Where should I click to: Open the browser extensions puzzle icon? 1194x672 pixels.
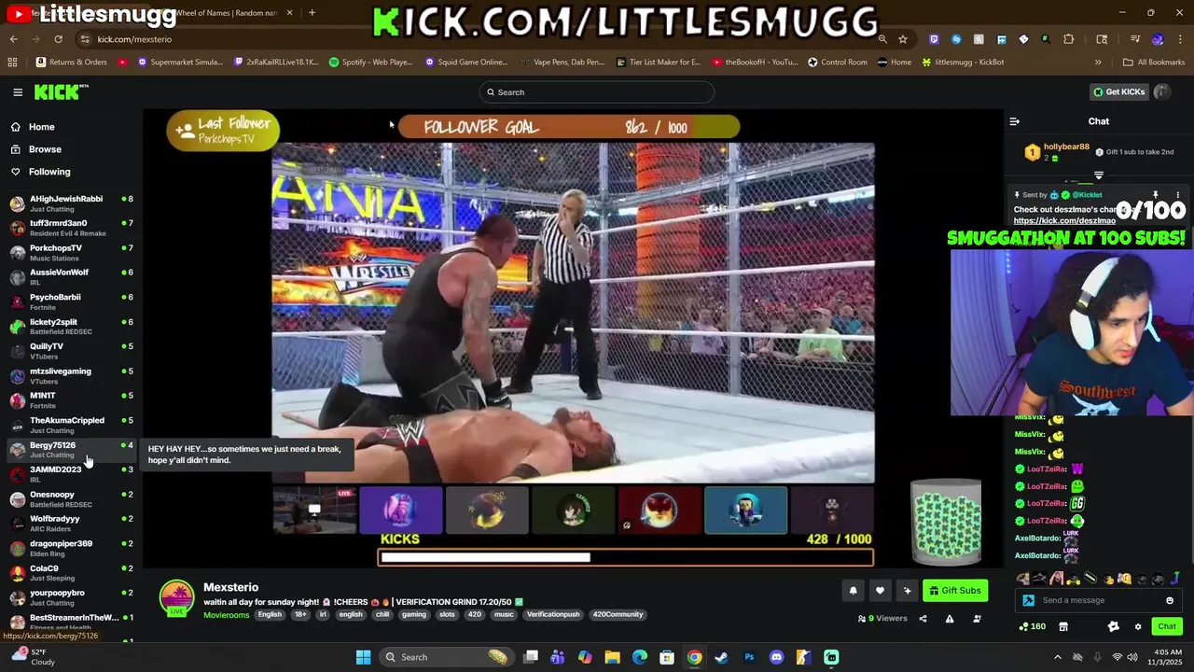1069,39
